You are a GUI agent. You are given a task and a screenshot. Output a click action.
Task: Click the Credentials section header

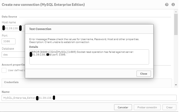click(11, 82)
